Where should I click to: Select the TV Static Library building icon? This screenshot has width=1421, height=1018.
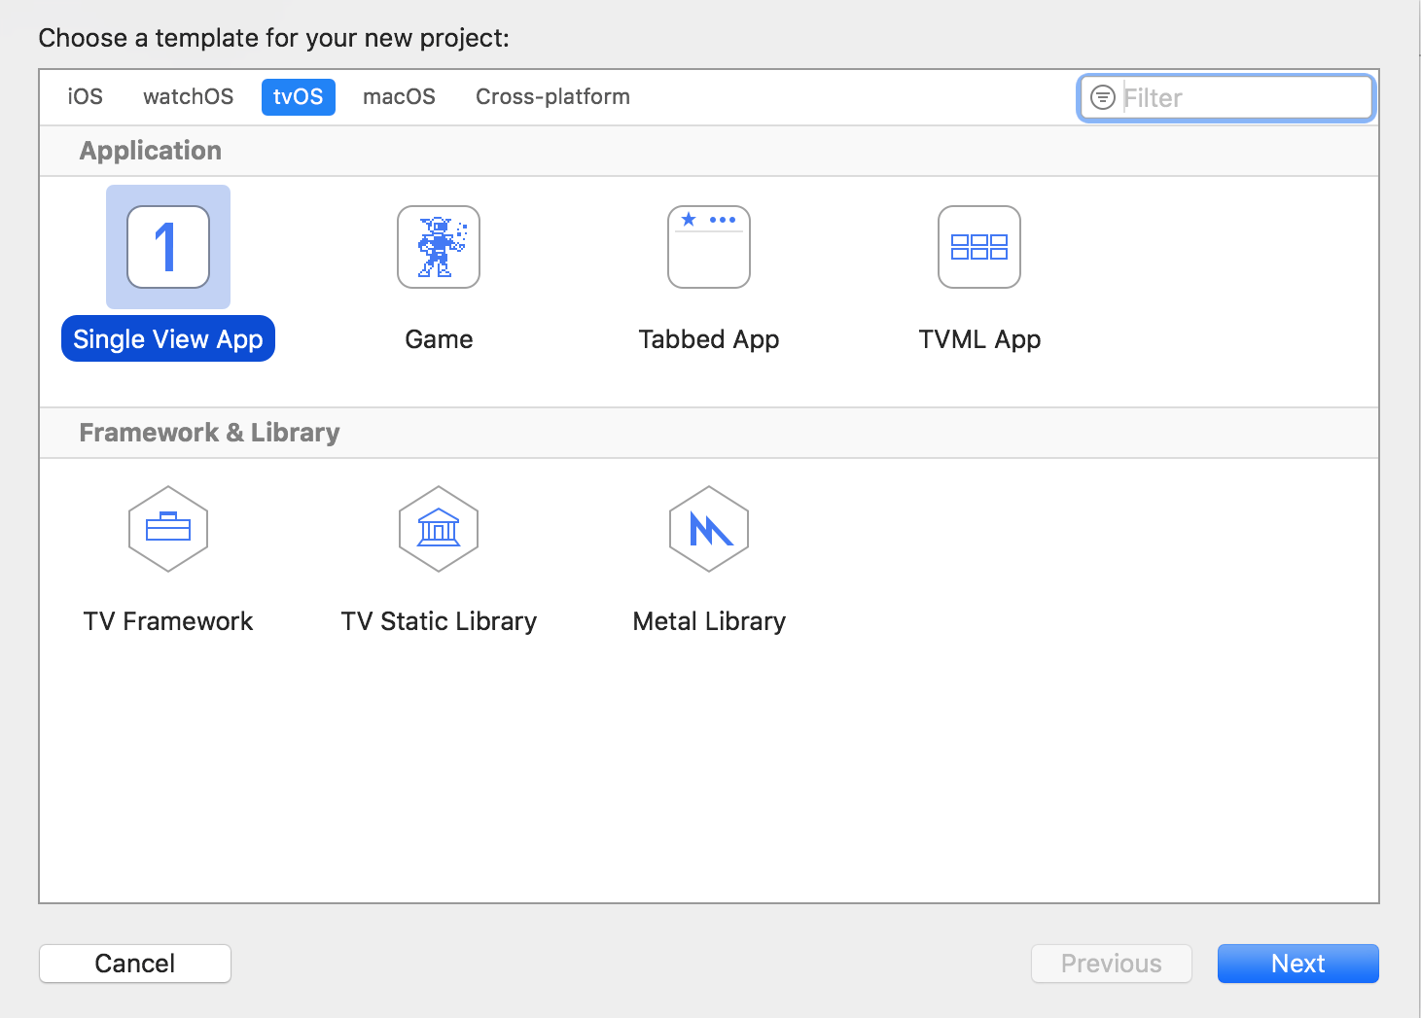439,529
